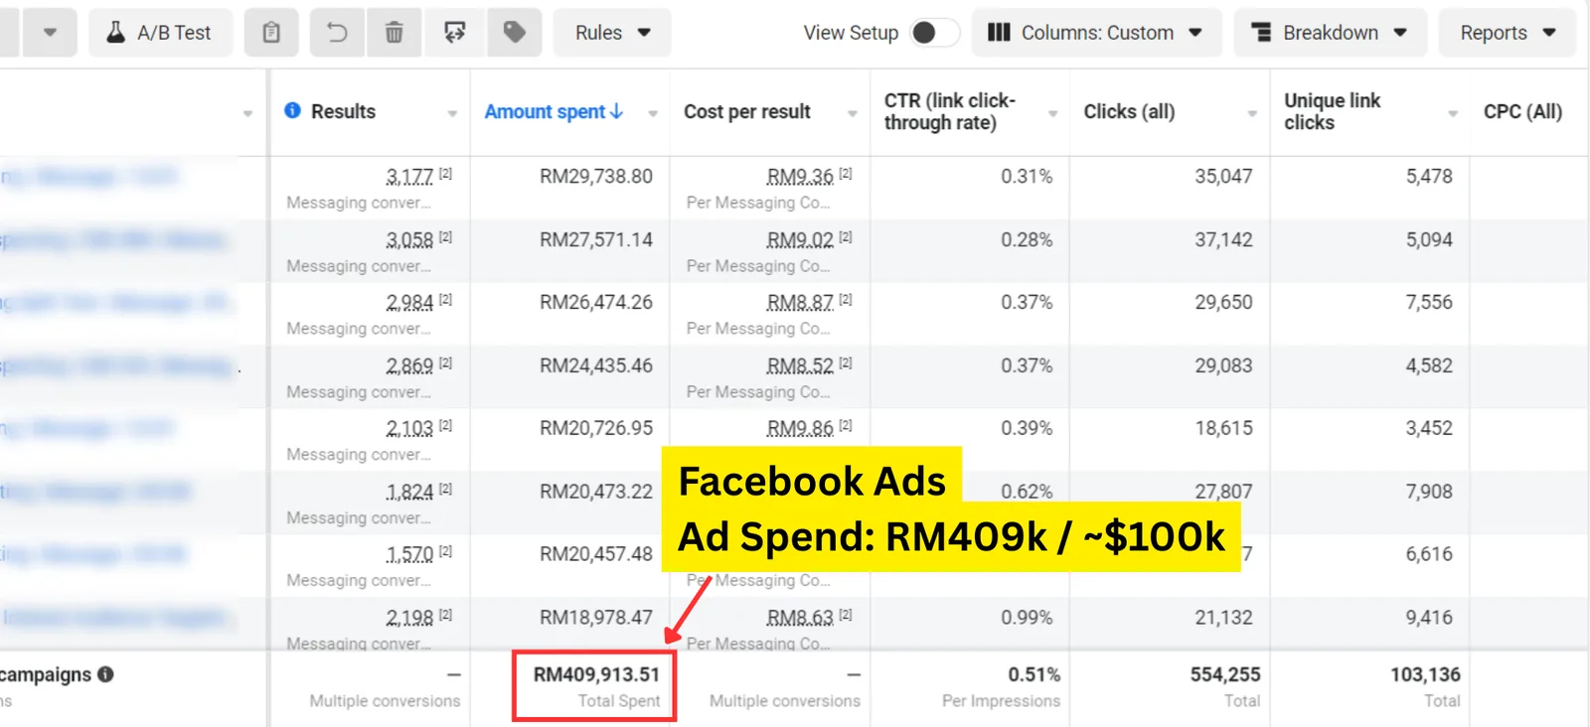This screenshot has height=727, width=1590.
Task: Open the Rules dropdown
Action: coord(612,33)
